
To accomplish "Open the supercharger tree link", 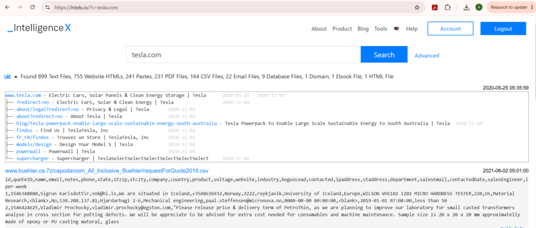I will [32, 159].
